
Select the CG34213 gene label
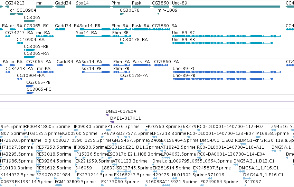15,3
